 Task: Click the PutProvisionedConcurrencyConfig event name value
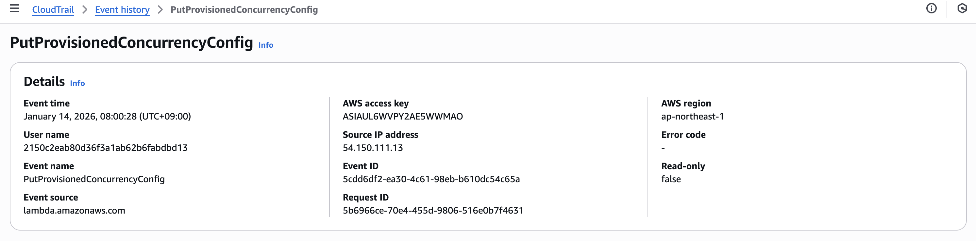tap(94, 179)
